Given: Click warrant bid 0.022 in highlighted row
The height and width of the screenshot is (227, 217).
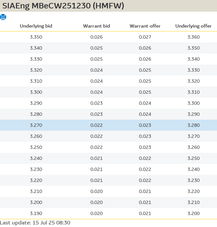Looking at the screenshot, I should (x=96, y=125).
